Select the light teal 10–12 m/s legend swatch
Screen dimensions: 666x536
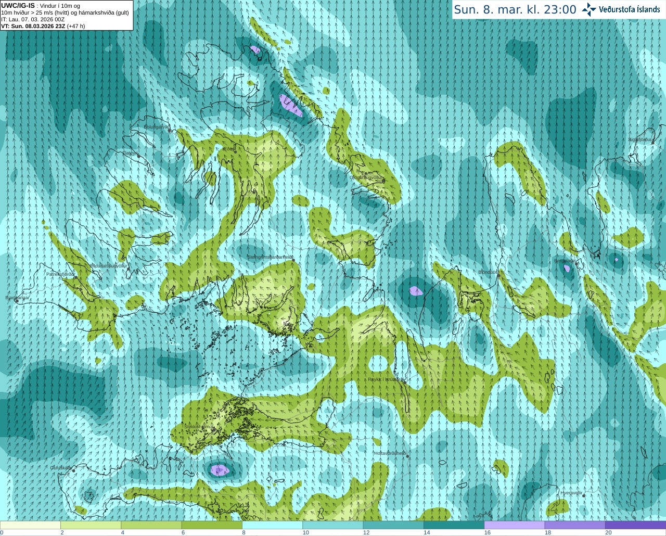[x=332, y=525]
